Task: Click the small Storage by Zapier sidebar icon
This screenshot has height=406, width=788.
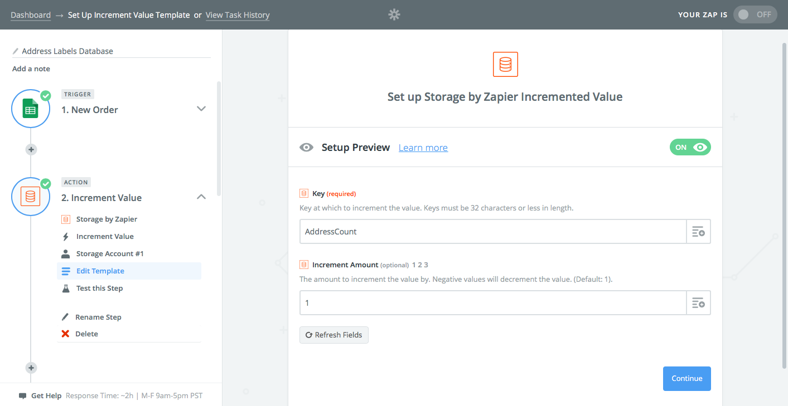Action: pos(65,219)
